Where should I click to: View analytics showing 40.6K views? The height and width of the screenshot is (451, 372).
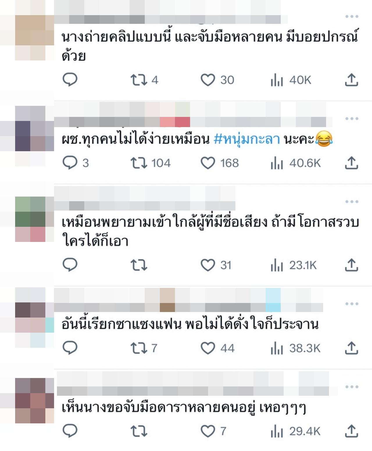pos(296,163)
